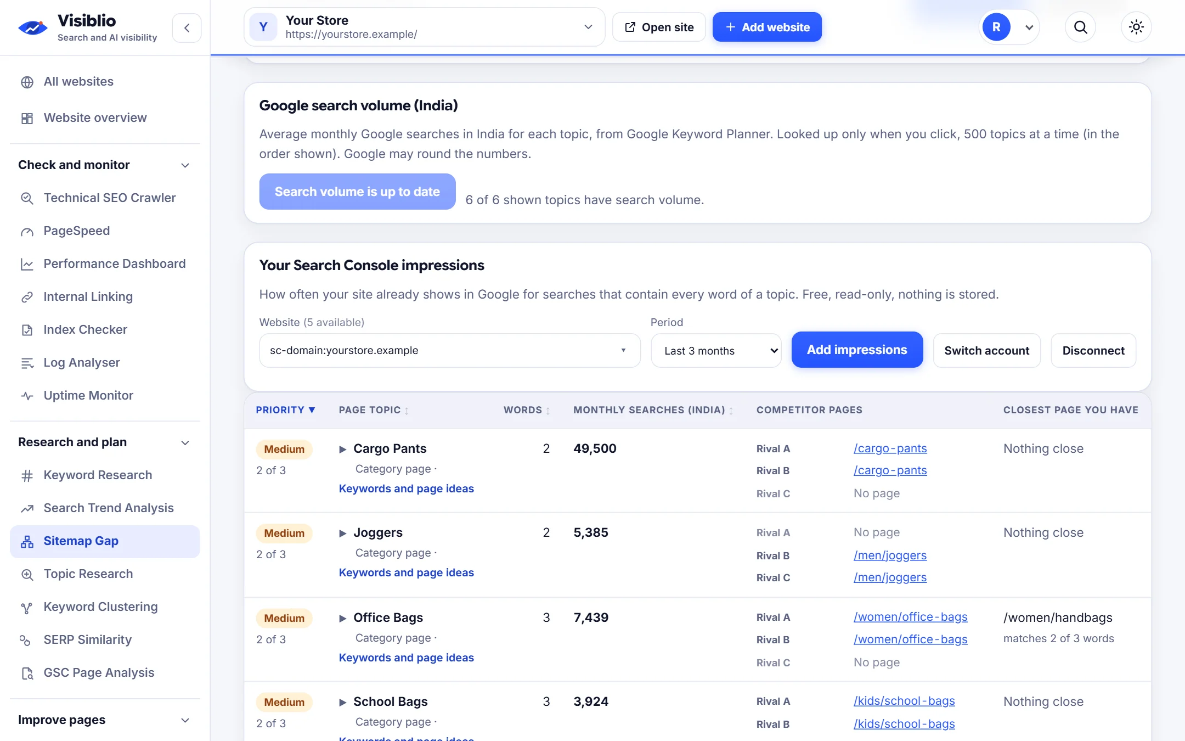Screen dimensions: 1185x741
Task: Open the Website sc-domain dropdown
Action: coord(450,350)
